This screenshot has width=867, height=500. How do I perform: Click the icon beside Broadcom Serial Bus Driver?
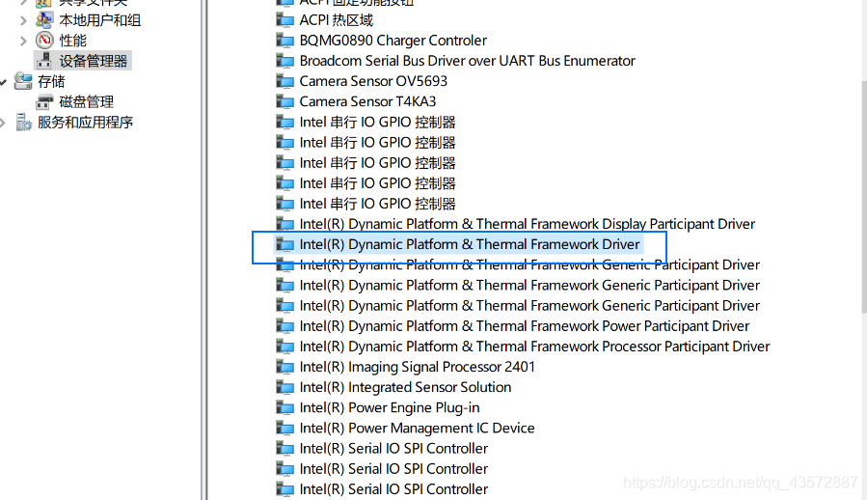click(284, 61)
